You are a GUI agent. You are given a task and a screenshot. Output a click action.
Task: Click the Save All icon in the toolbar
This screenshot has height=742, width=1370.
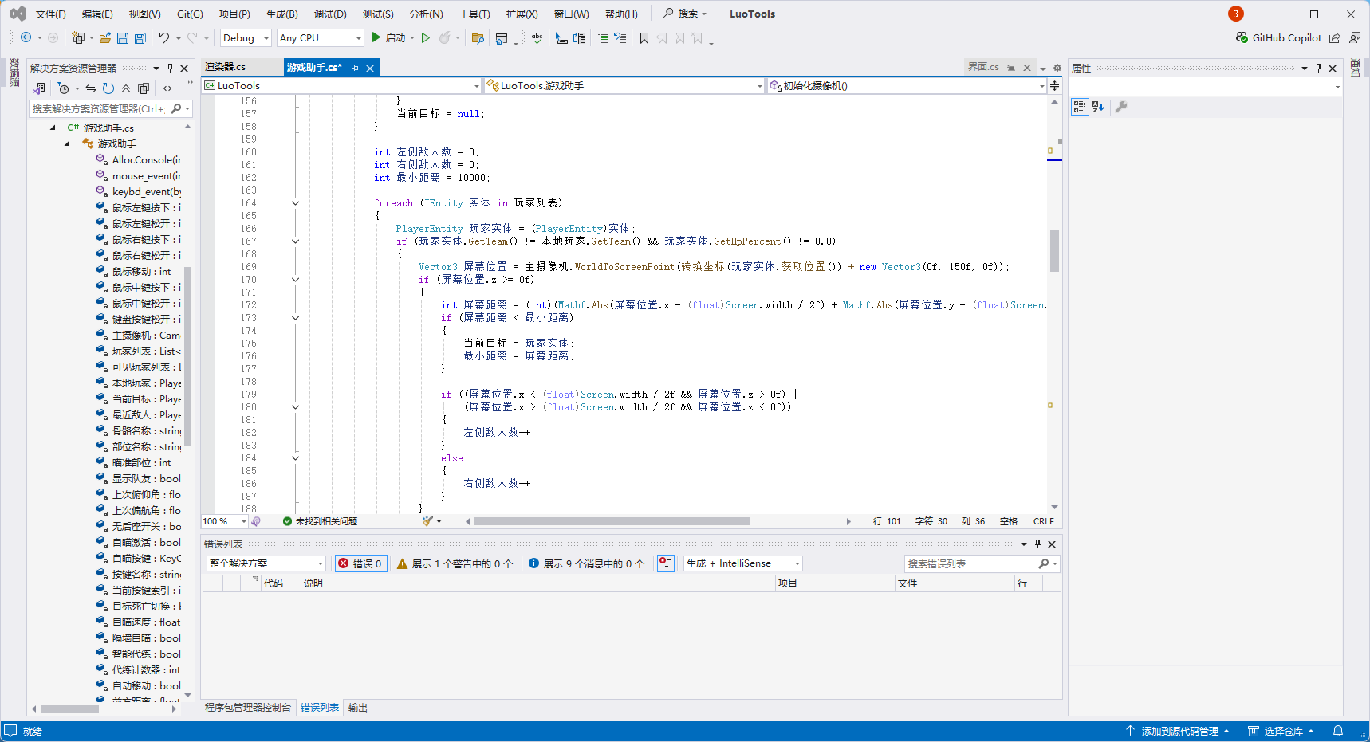(x=140, y=37)
